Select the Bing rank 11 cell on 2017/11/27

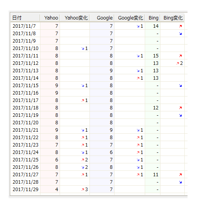[153, 175]
